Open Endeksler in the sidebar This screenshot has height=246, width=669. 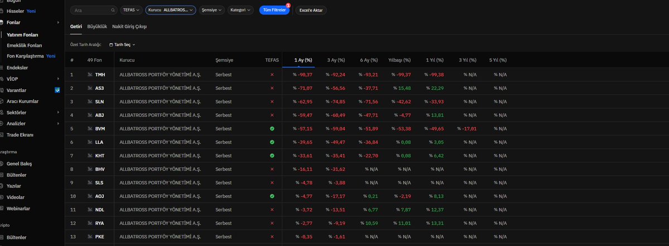(17, 68)
